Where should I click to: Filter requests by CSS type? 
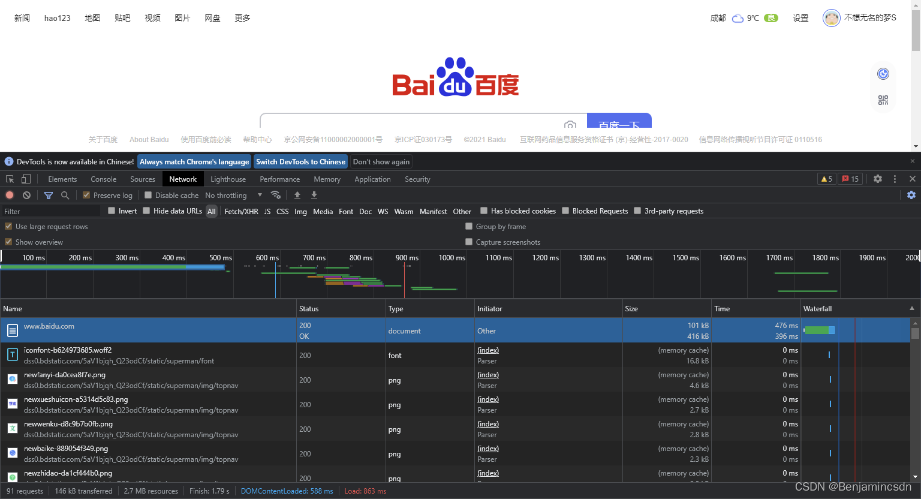(282, 211)
